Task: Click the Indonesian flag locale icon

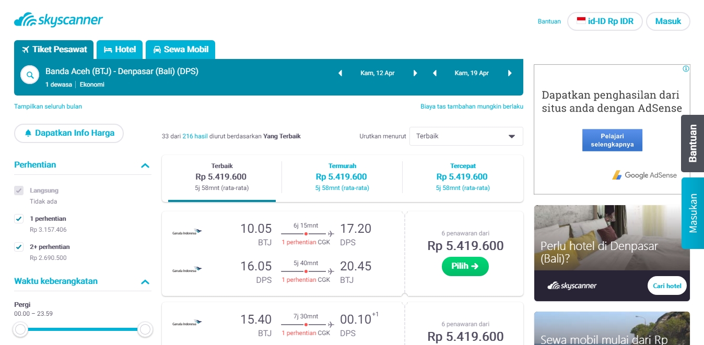Action: pyautogui.click(x=581, y=21)
